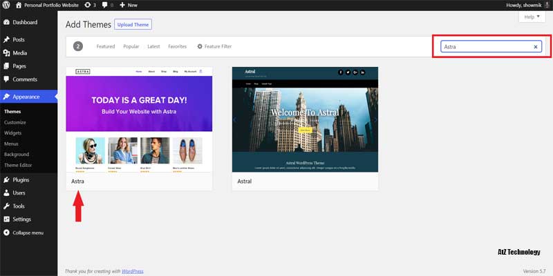This screenshot has height=276, width=553.
Task: Click the Collapse menu label
Action: coord(28,233)
